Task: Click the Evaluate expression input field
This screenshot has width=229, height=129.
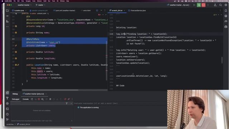Action: click(120, 104)
